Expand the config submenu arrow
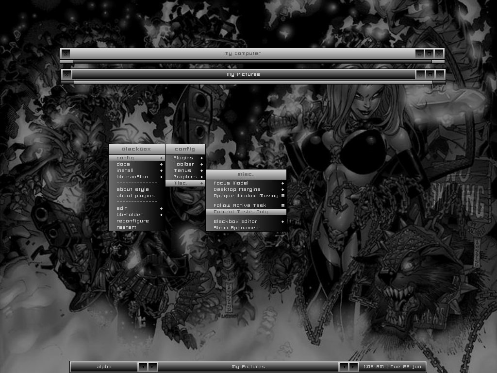 point(161,158)
